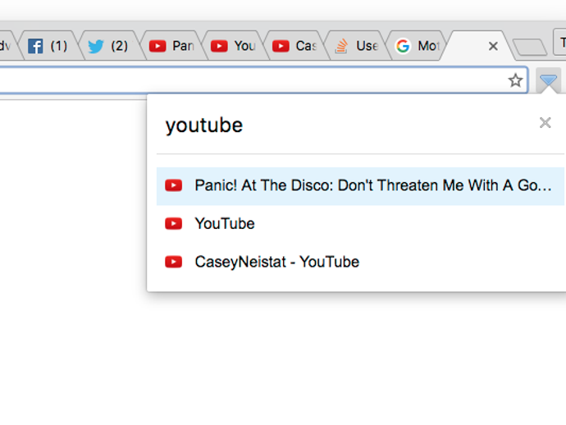Click the Facebook favicon in tab strip
The image size is (566, 425).
click(35, 46)
